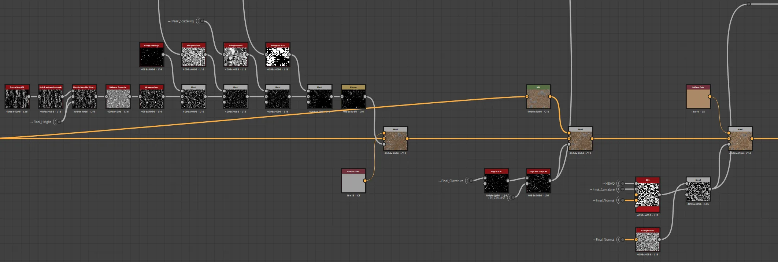
Task: Click the HSL node orange output pin
Action: pyautogui.click(x=551, y=97)
